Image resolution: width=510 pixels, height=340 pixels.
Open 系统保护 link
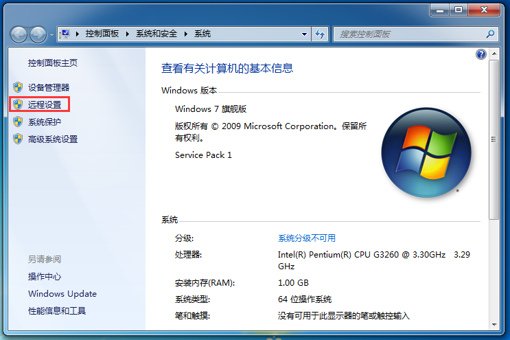coord(45,122)
